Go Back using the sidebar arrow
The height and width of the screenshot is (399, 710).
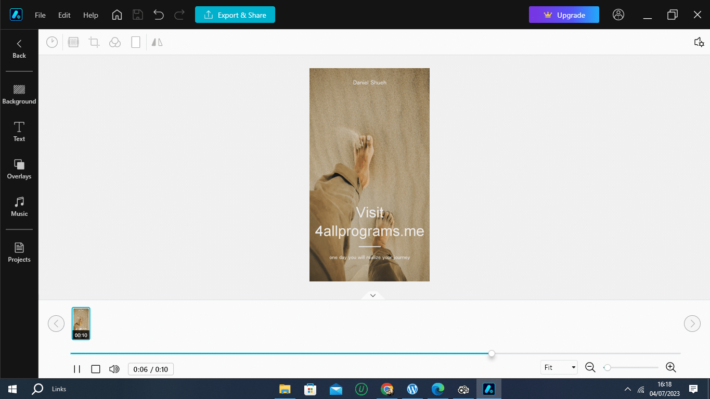(19, 49)
